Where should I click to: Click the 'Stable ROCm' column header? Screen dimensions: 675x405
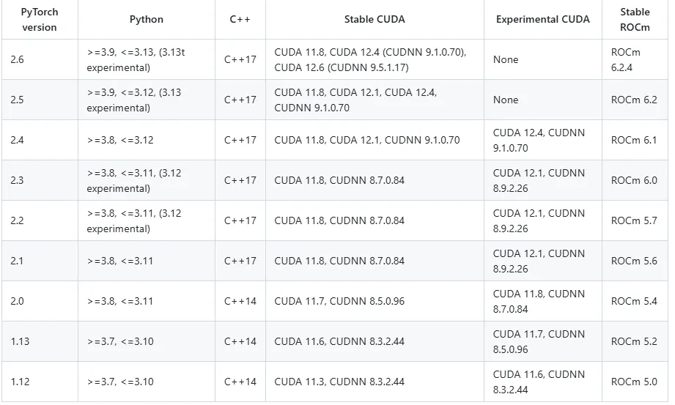[635, 19]
